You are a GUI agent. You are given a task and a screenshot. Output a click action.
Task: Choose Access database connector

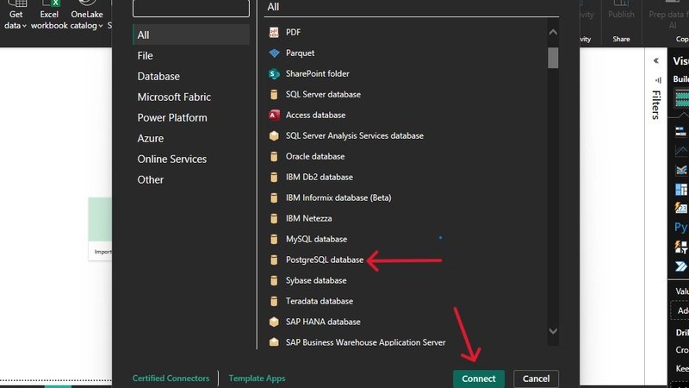[x=315, y=115]
